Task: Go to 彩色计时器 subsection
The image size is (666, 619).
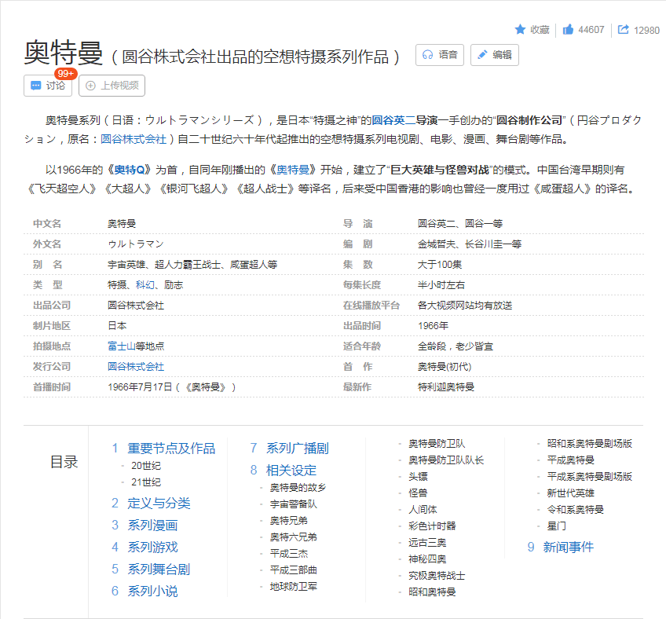Action: [x=432, y=526]
